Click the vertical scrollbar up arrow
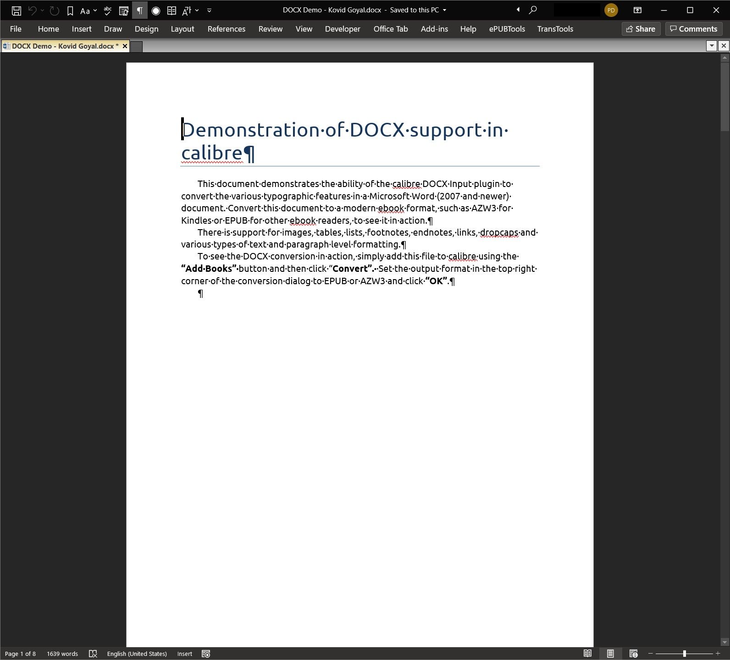730x660 pixels. 725,58
